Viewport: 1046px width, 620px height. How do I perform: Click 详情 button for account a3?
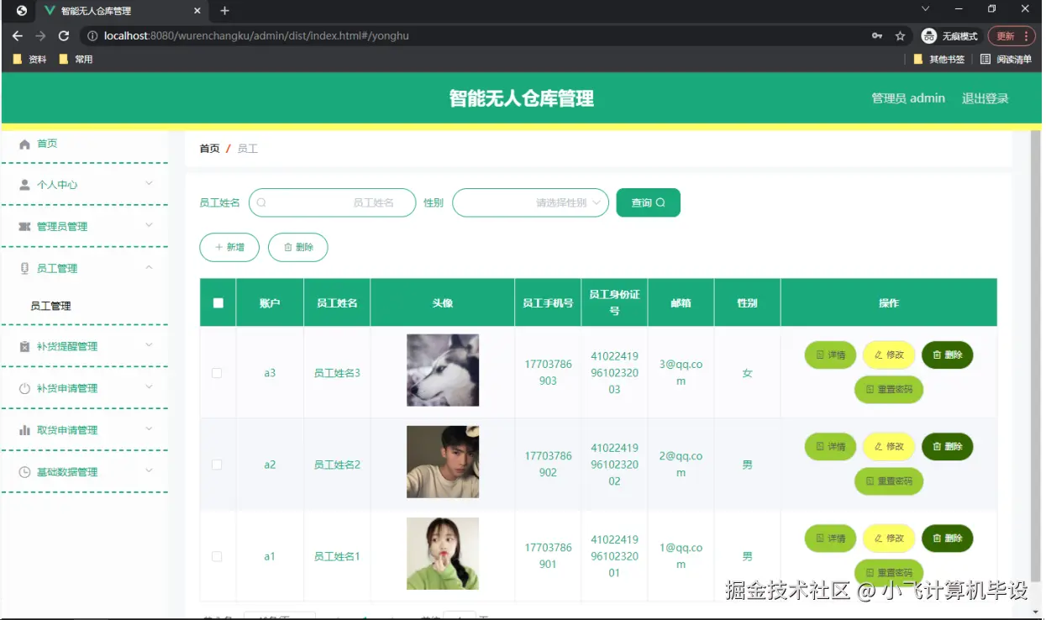click(x=830, y=355)
